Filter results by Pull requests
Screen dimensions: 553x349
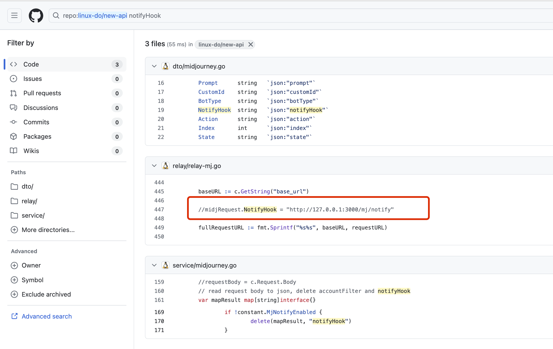click(65, 93)
